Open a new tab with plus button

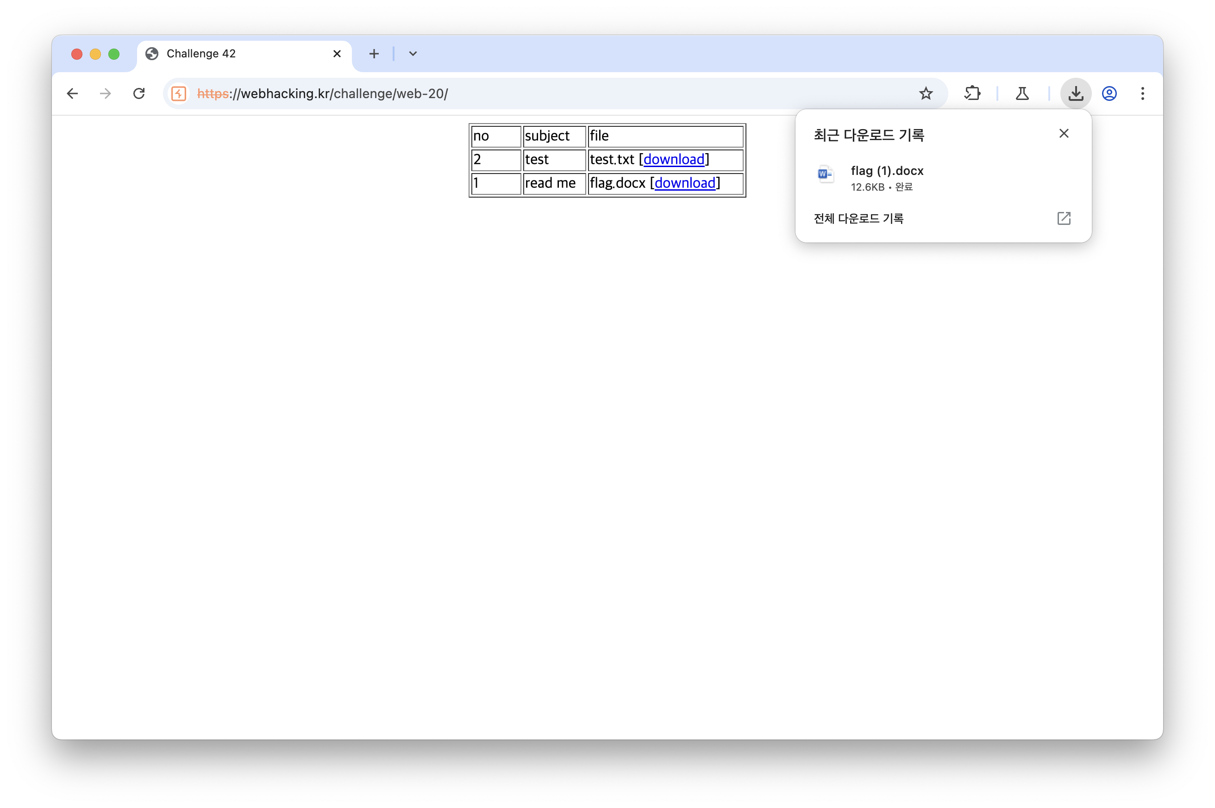click(x=374, y=54)
